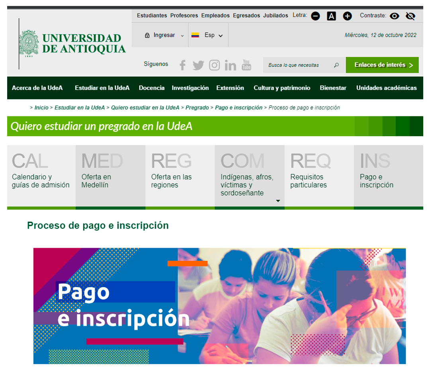The width and height of the screenshot is (430, 374).
Task: Select the Instagram icon under Síguenos
Action: 214,65
